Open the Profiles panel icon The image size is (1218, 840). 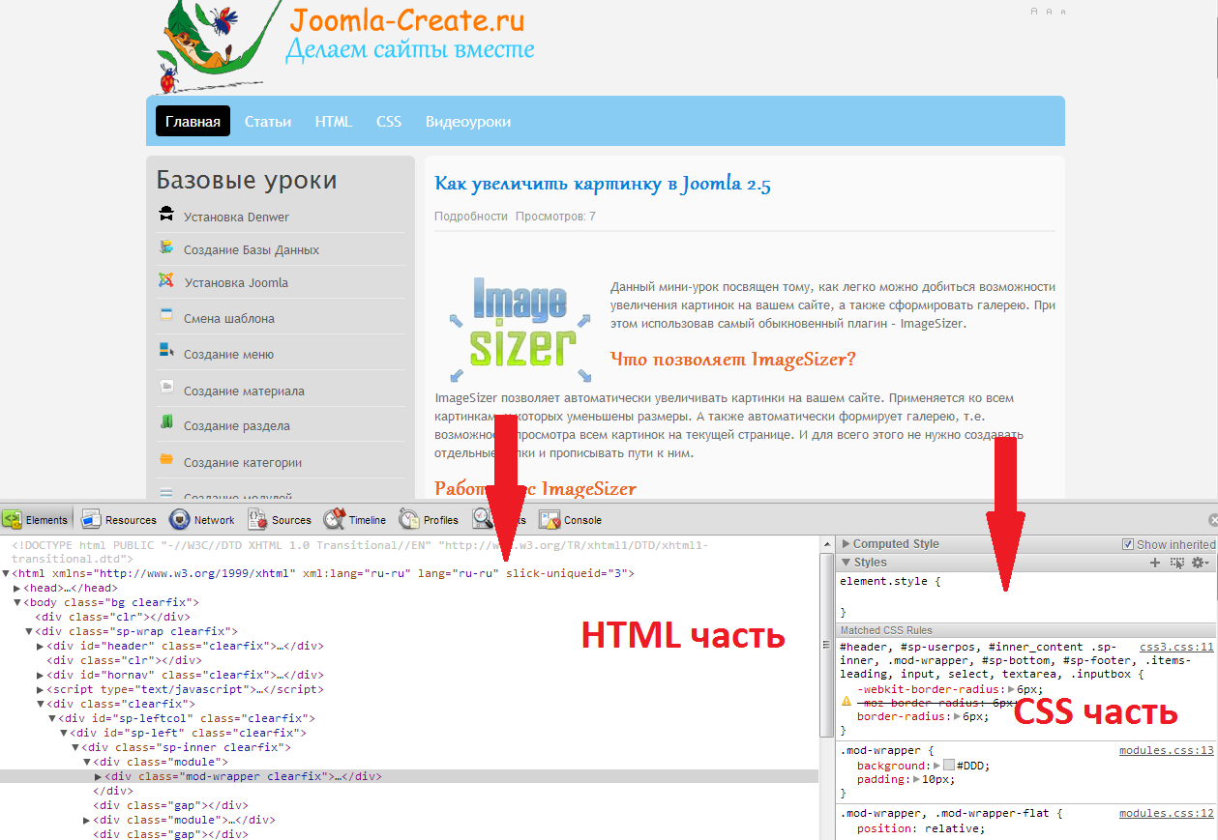409,519
